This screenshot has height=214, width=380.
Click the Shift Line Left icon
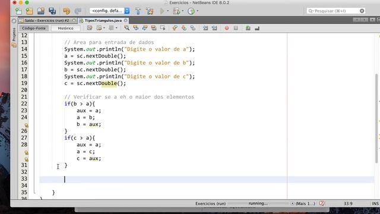(x=205, y=28)
